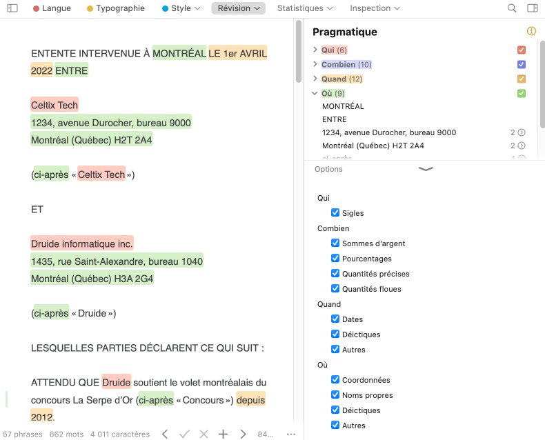
Task: Click circled arrow beside Montréal (Québec) H2T 2A4
Action: [x=522, y=146]
